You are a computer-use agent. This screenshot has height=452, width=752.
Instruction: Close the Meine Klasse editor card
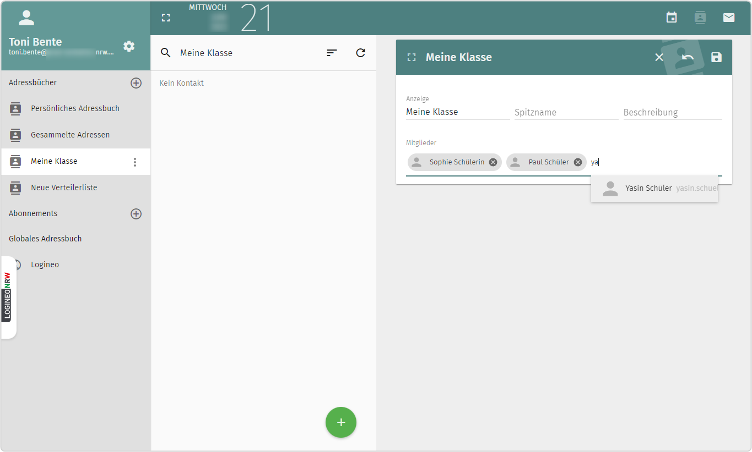click(659, 57)
